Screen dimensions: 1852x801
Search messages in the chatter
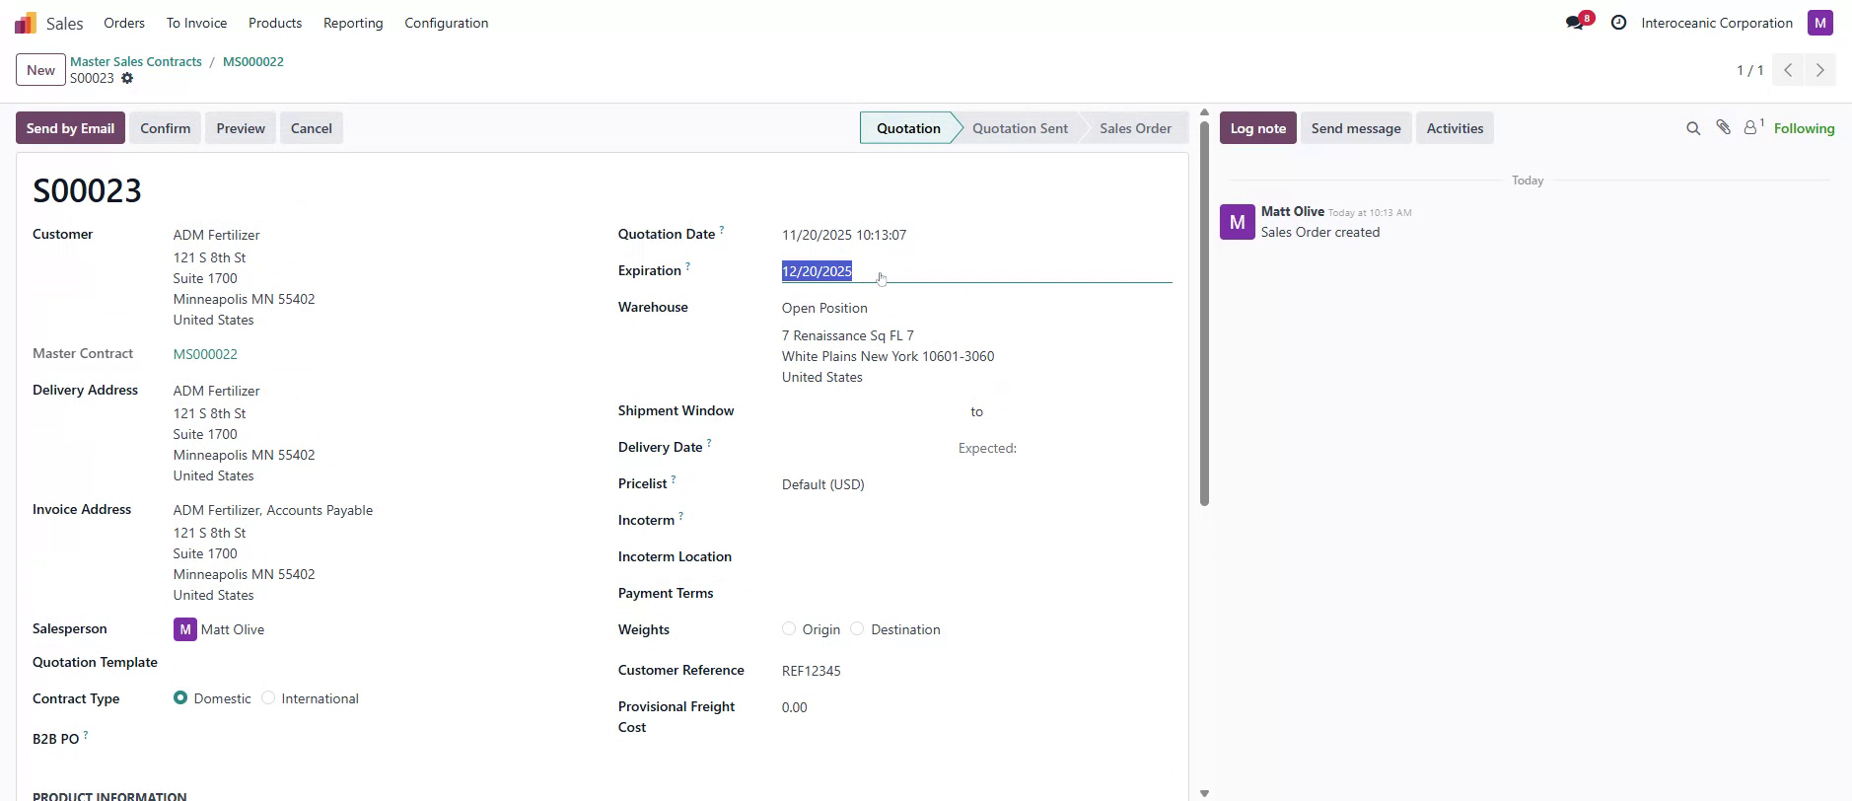tap(1693, 128)
